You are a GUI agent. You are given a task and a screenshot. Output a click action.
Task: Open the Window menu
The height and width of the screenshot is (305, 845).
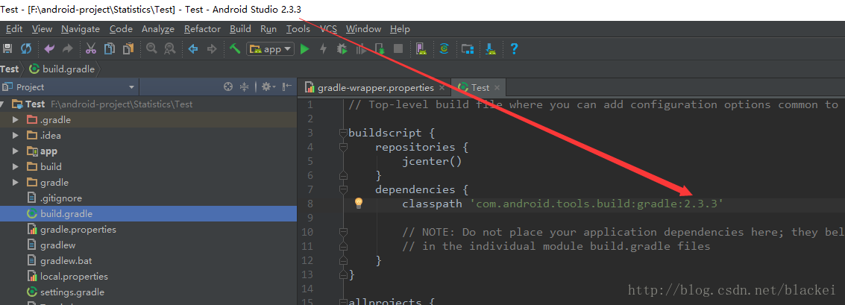pyautogui.click(x=363, y=29)
